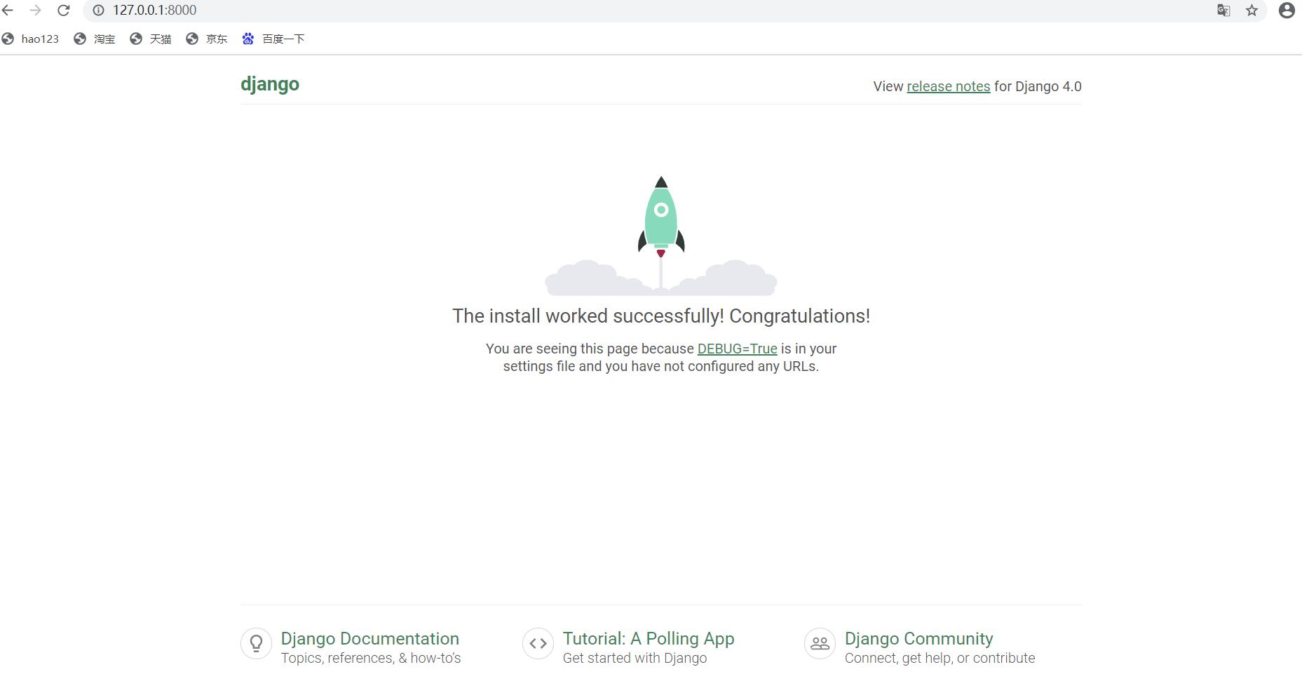Viewport: 1302px width, 681px height.
Task: Click the site info icon in address bar
Action: [99, 10]
